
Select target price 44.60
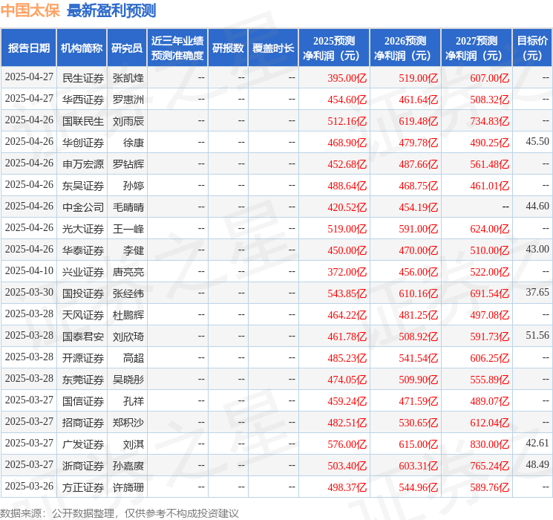pyautogui.click(x=537, y=207)
